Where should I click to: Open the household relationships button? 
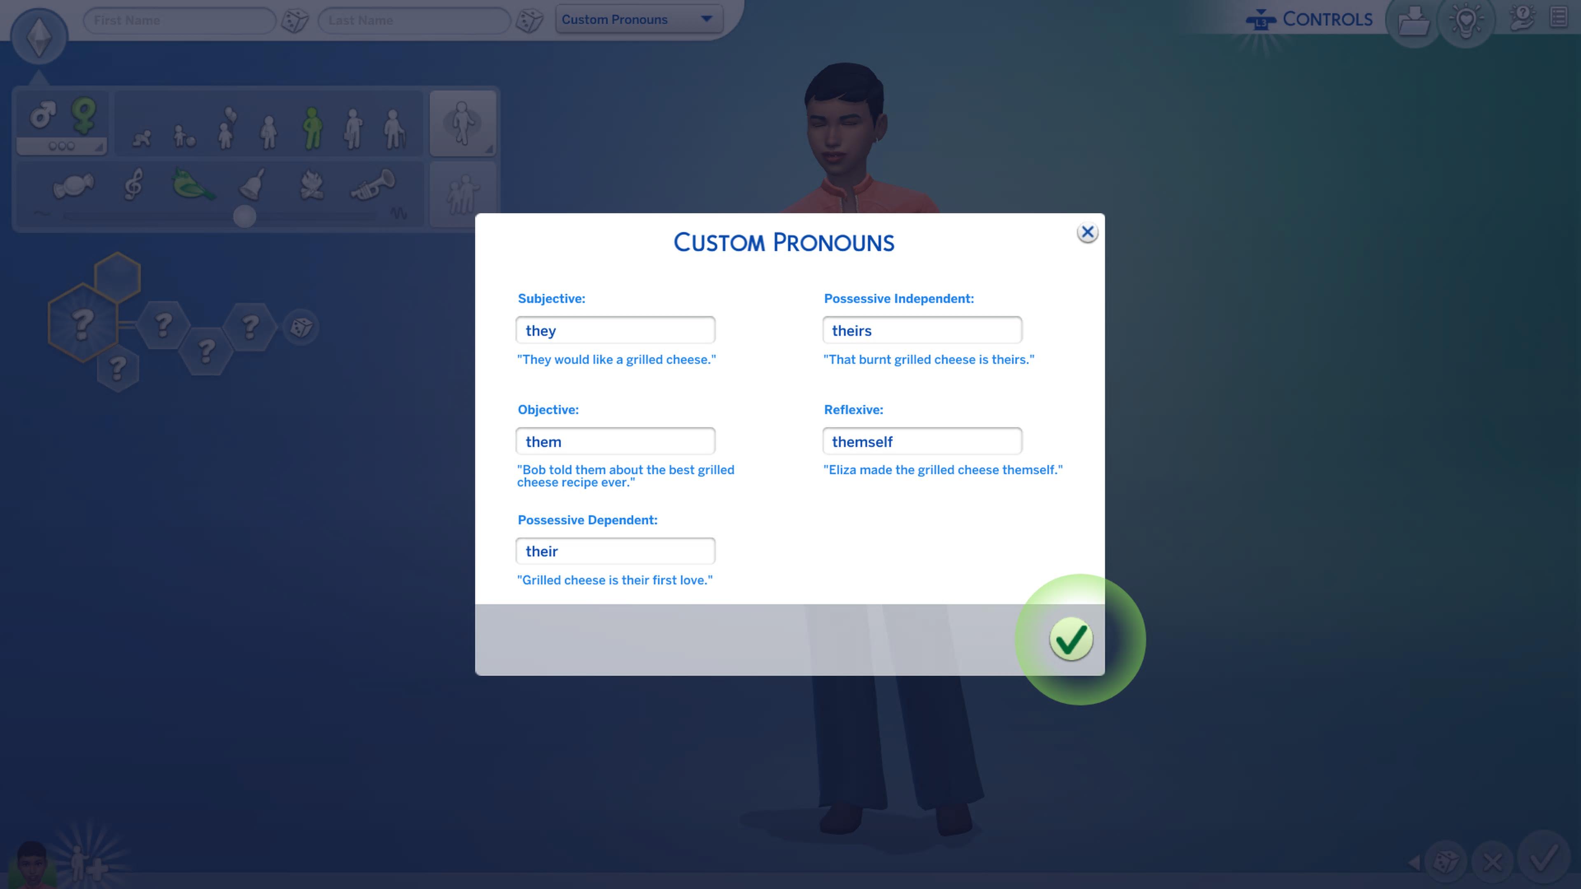pos(463,194)
